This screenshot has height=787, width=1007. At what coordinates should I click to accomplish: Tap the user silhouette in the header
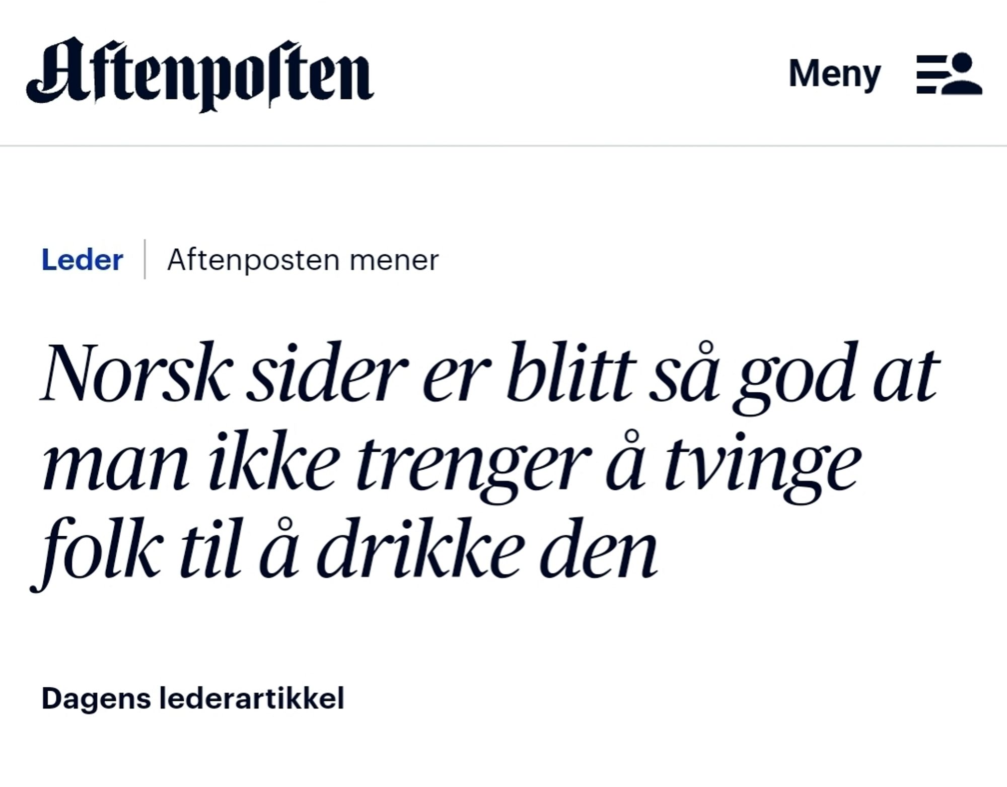click(x=962, y=74)
